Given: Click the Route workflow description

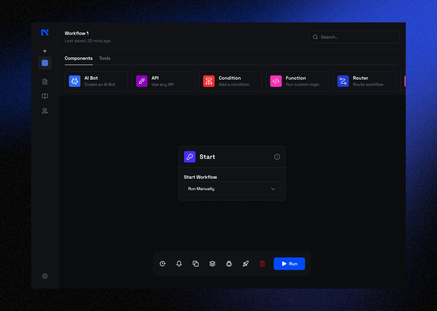Looking at the screenshot, I should (x=368, y=84).
